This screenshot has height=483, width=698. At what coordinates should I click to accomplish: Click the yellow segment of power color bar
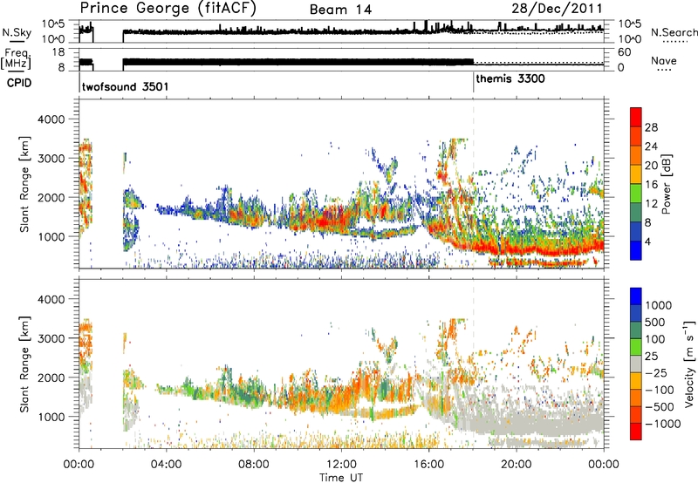(636, 175)
